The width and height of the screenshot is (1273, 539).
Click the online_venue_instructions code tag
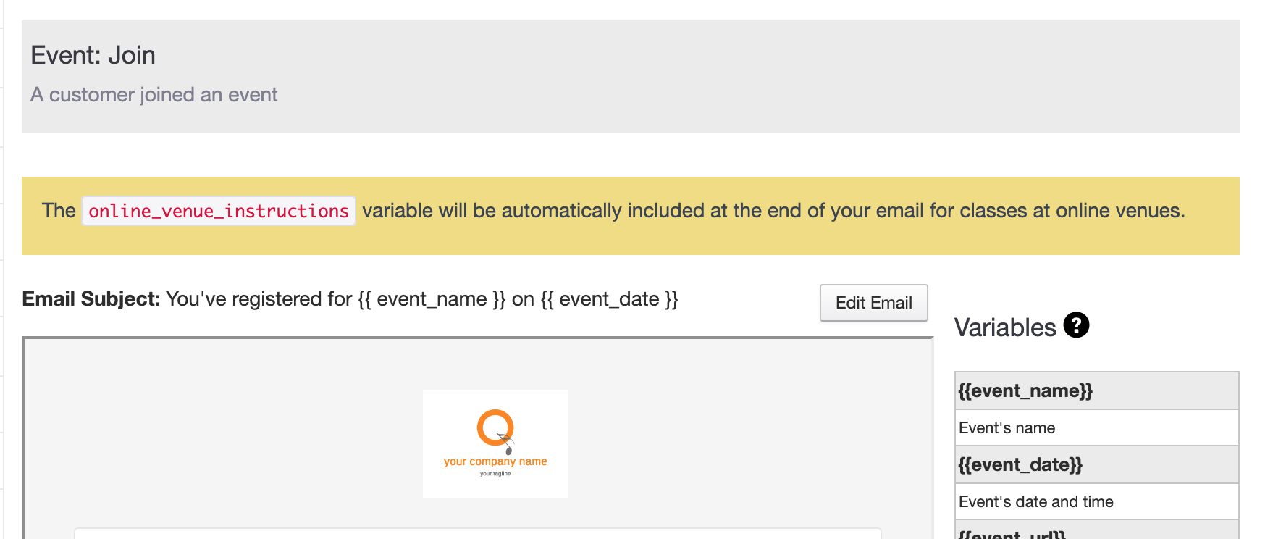coord(218,211)
